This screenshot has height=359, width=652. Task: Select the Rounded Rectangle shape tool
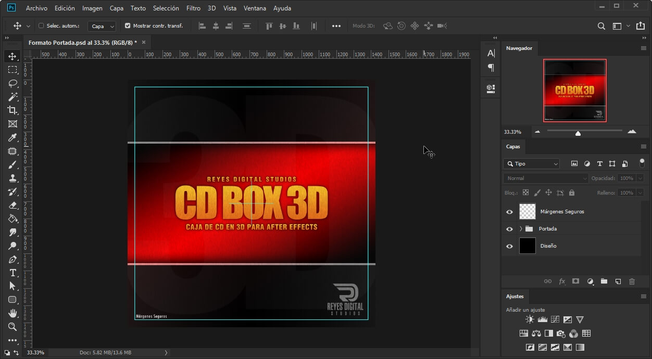(12, 300)
